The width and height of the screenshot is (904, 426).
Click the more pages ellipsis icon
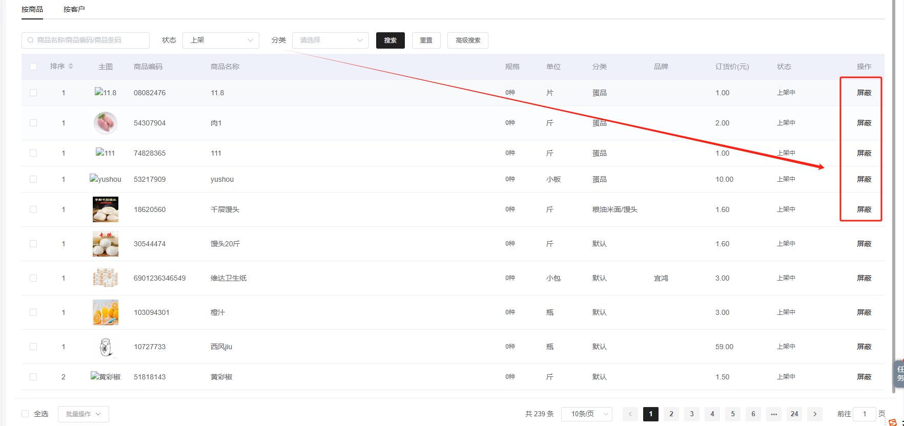coord(773,414)
